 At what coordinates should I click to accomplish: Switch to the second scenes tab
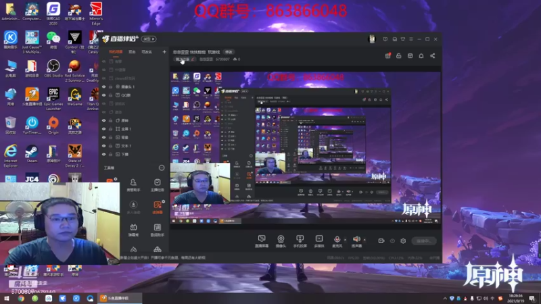click(x=132, y=52)
